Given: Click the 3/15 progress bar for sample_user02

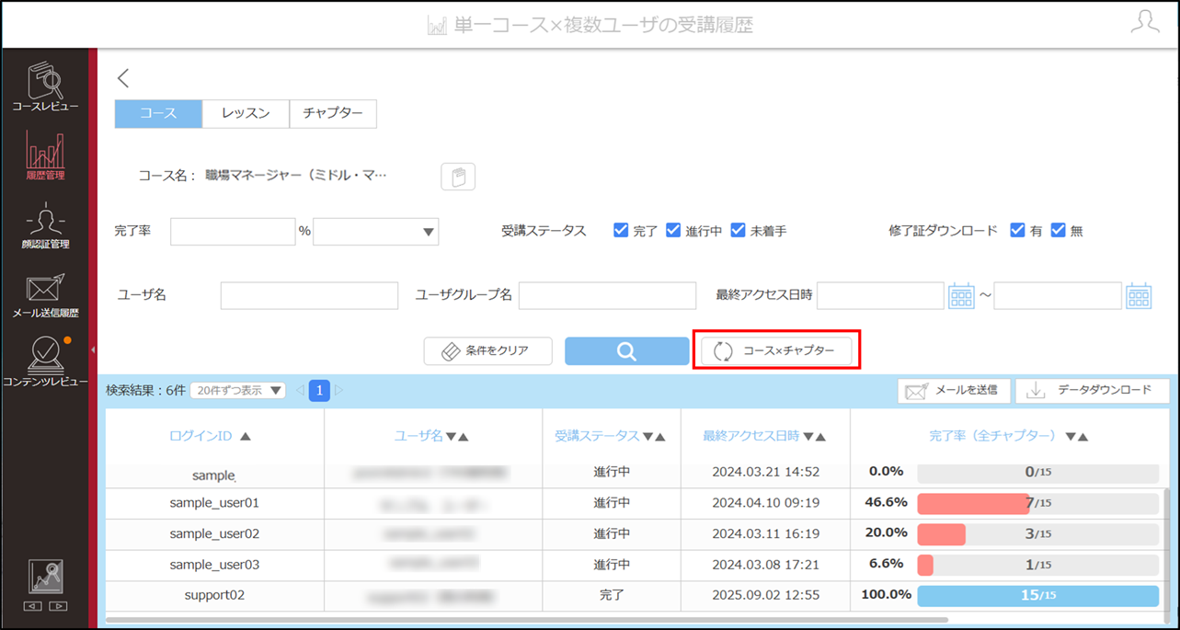Looking at the screenshot, I should click(1038, 534).
